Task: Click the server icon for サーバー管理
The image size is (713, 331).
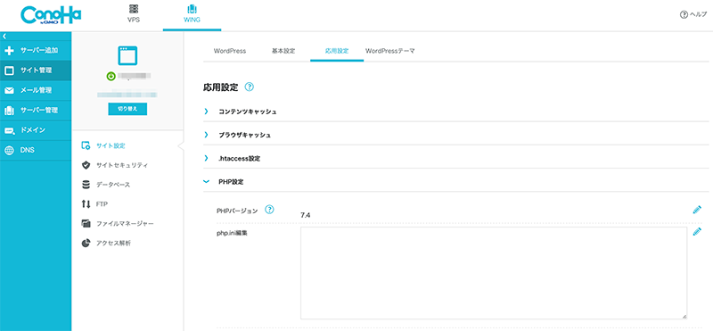Action: point(9,111)
